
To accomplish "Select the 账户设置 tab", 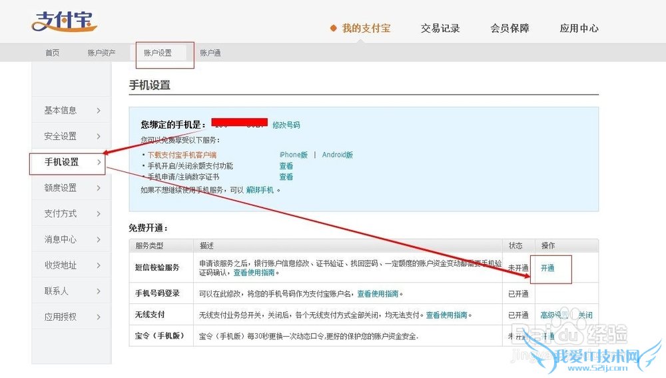I will coord(158,53).
